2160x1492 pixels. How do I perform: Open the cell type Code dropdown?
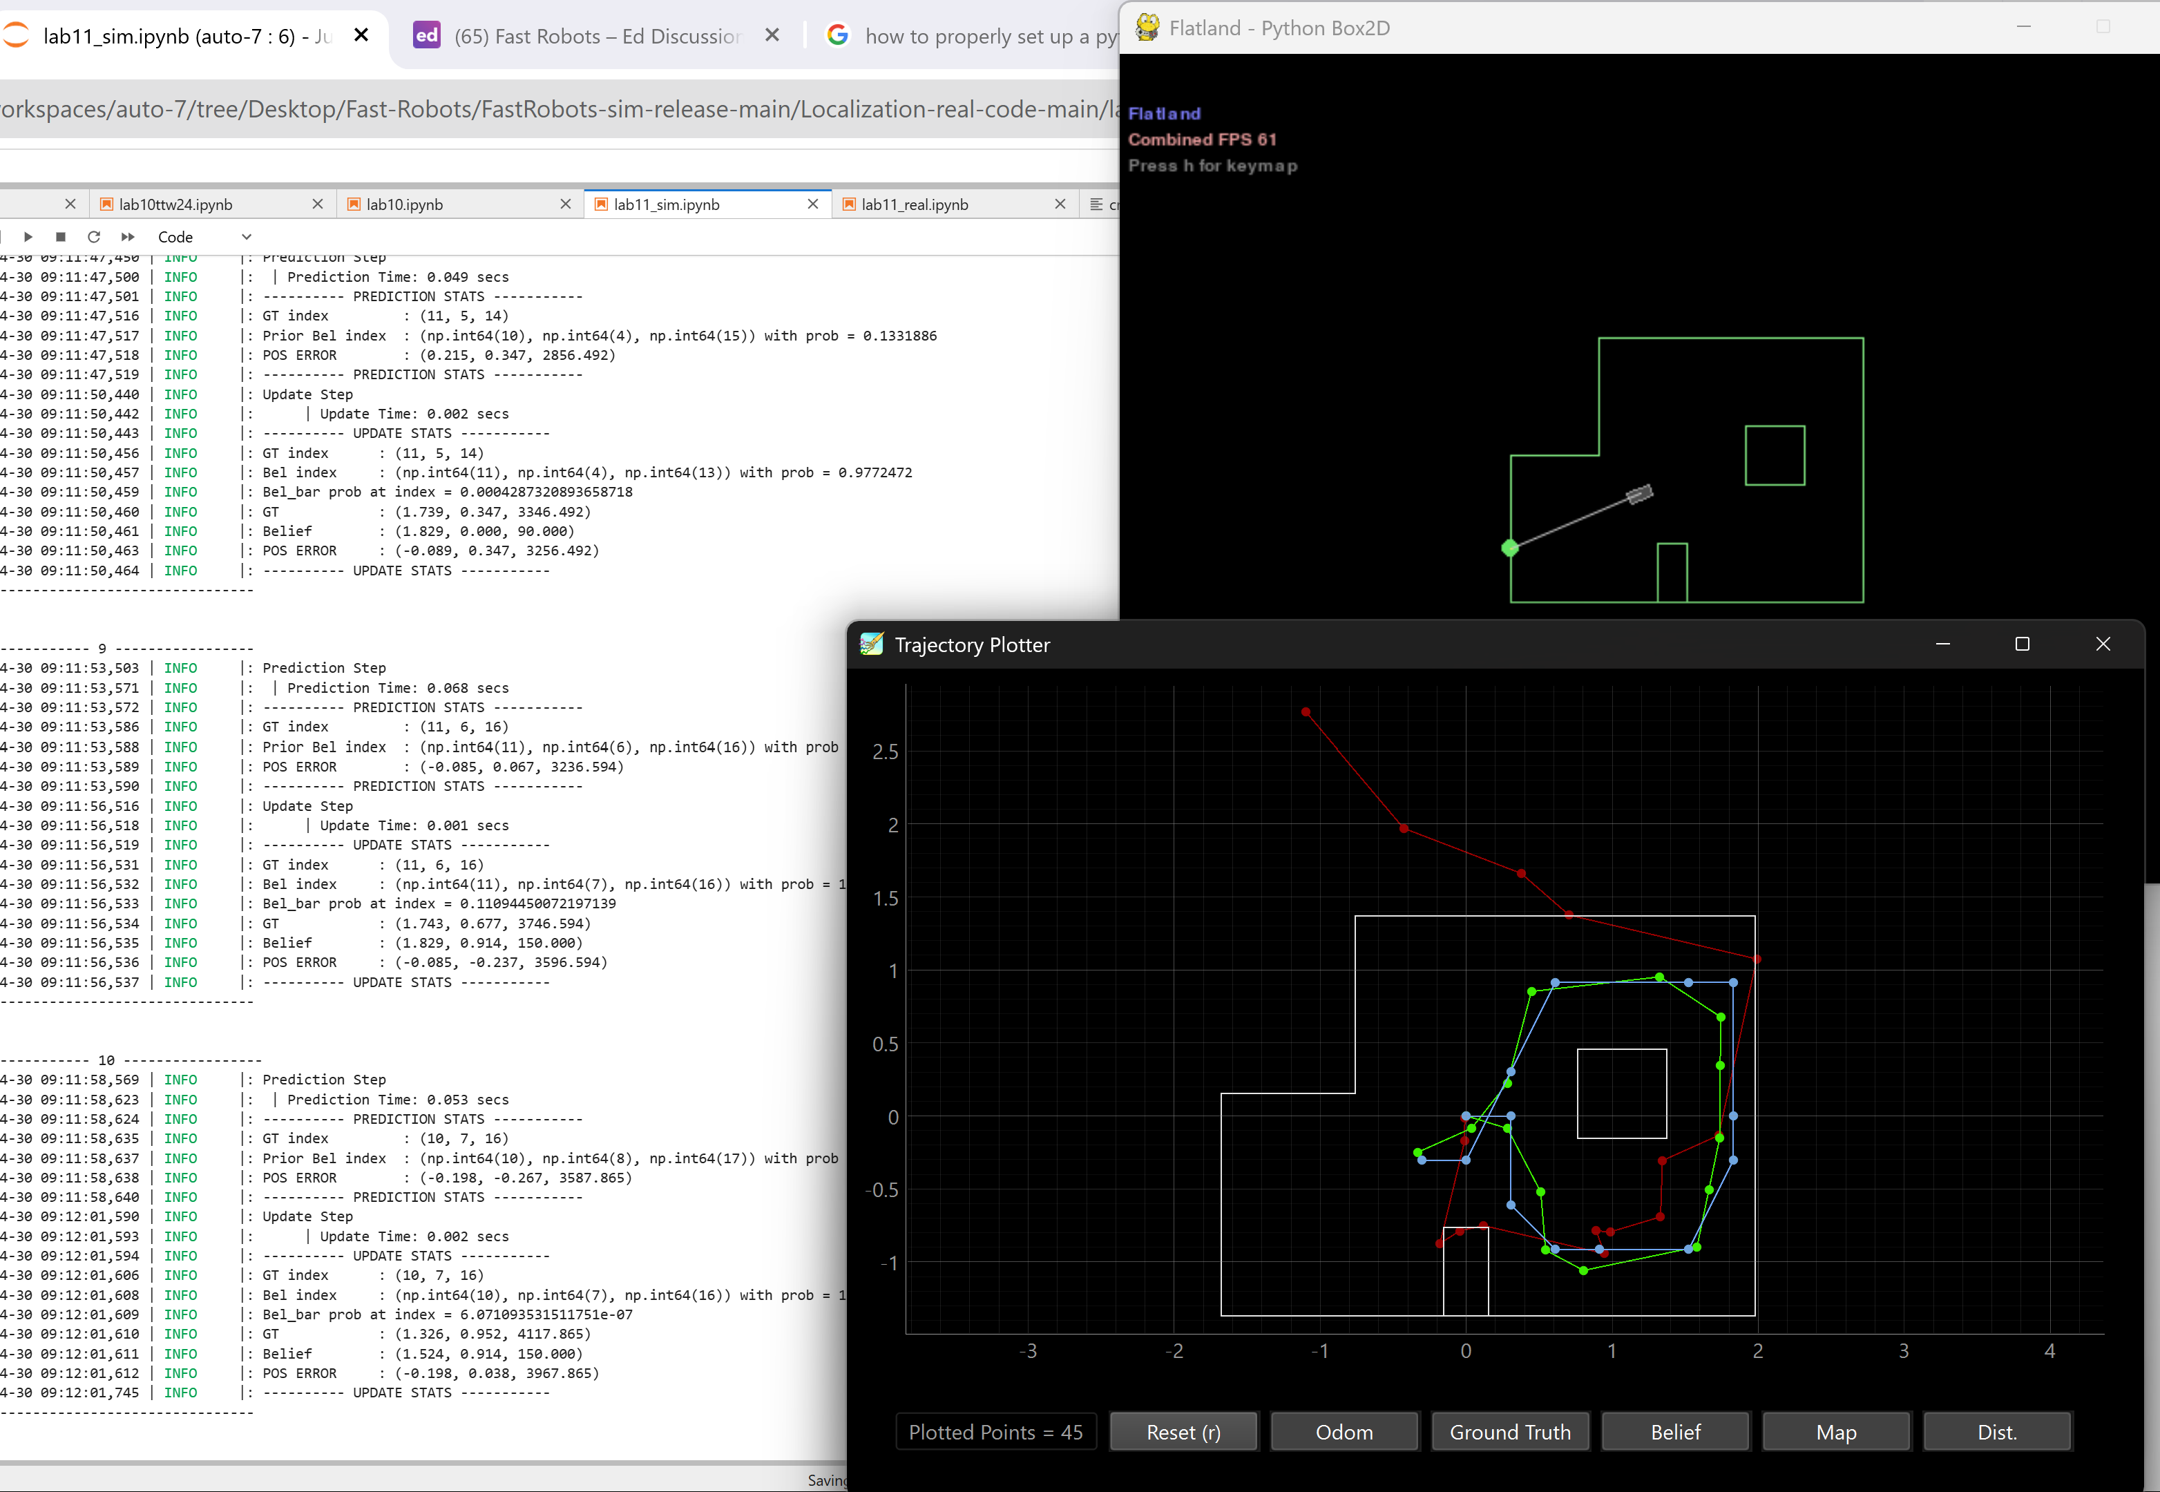204,236
